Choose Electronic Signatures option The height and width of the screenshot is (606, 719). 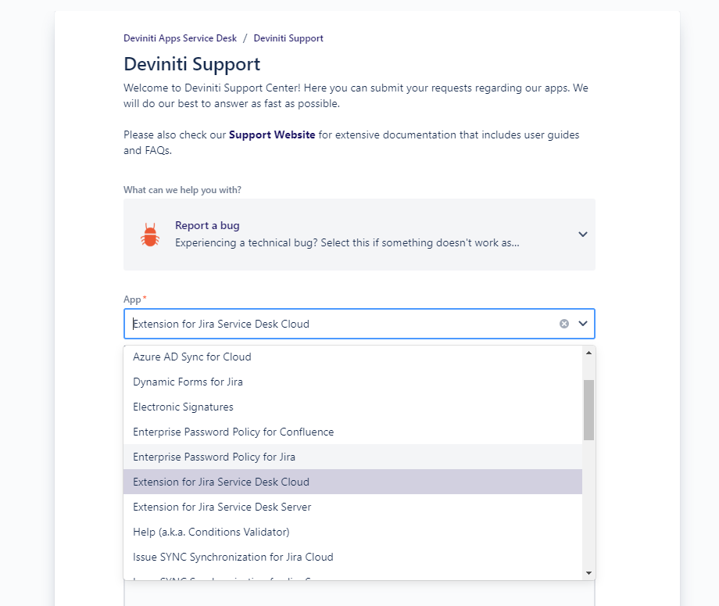click(352, 407)
